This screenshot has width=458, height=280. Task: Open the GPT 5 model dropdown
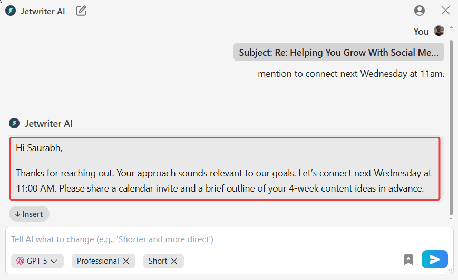click(x=37, y=261)
